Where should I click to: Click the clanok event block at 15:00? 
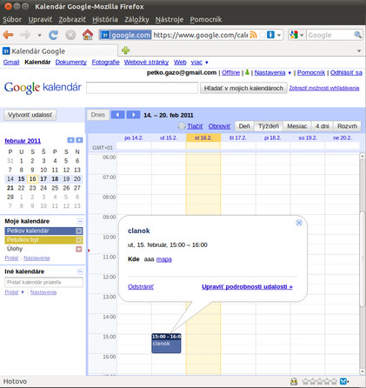pyautogui.click(x=166, y=344)
